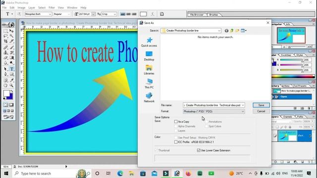Select the Hand tool

pyautogui.click(x=5, y=86)
